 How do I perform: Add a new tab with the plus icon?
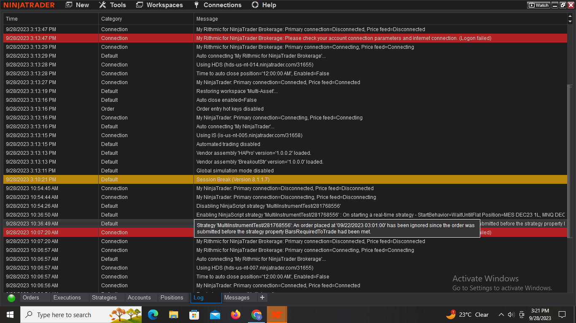[262, 297]
